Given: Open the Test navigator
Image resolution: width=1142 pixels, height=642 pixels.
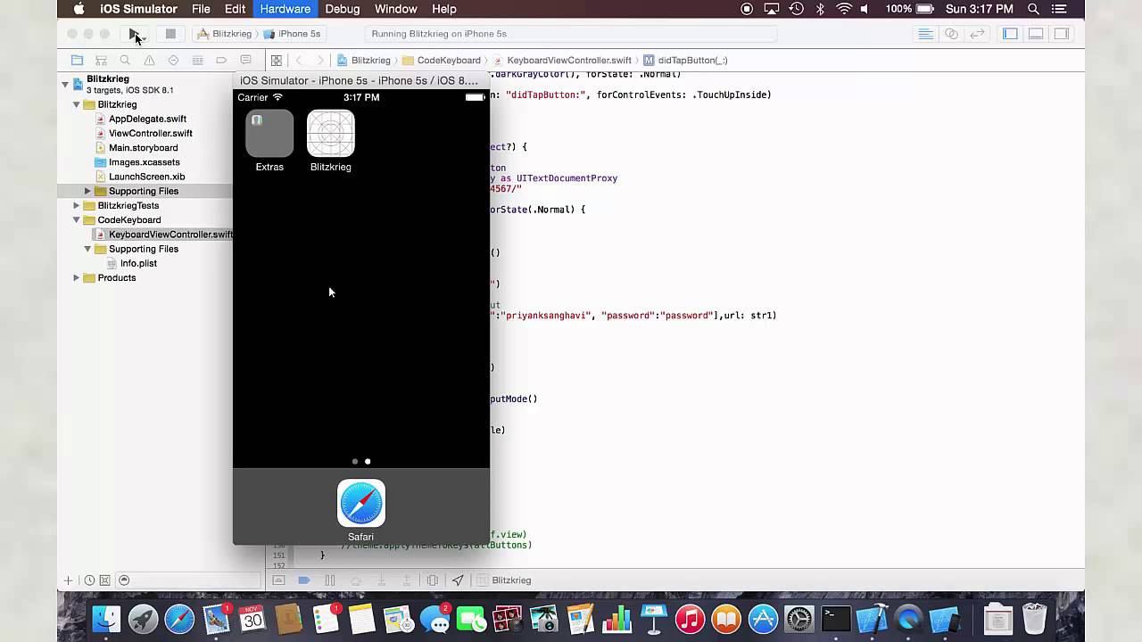Looking at the screenshot, I should 173,60.
